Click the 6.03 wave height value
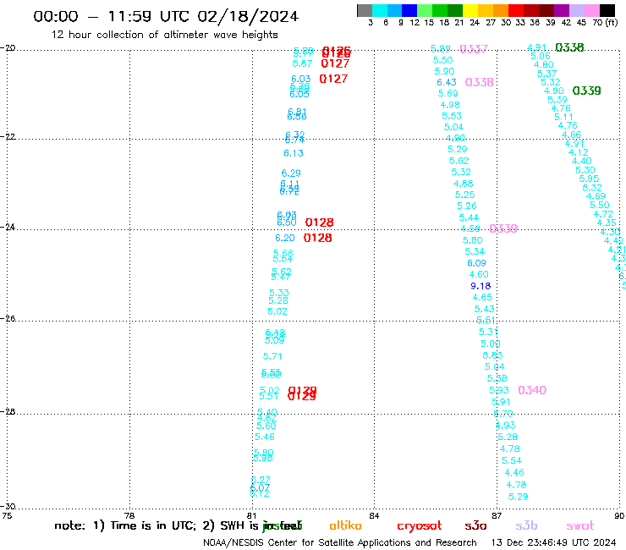The height and width of the screenshot is (550, 626). 300,79
